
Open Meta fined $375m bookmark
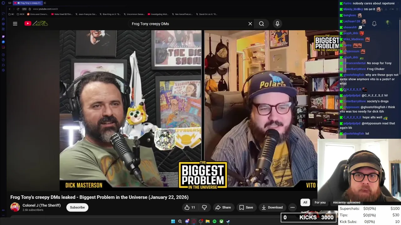61,14
